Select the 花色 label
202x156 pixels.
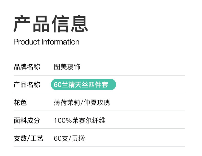[20, 103]
